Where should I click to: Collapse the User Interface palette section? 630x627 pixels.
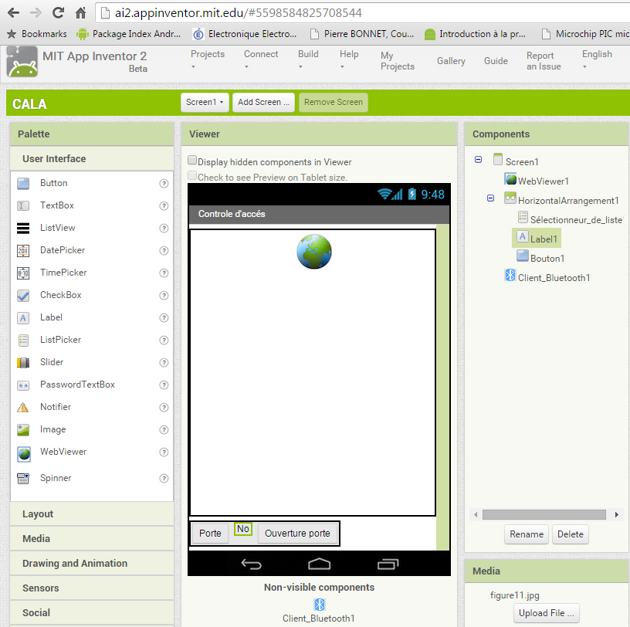coord(92,159)
